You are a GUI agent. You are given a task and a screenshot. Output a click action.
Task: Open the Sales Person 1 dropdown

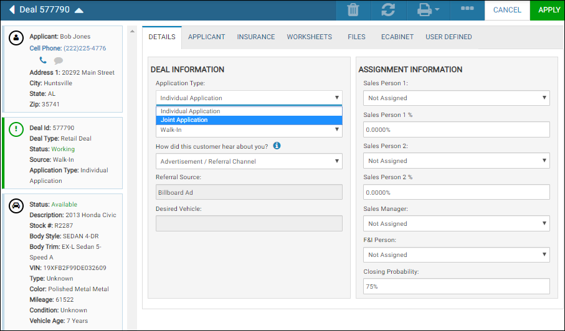coord(456,98)
